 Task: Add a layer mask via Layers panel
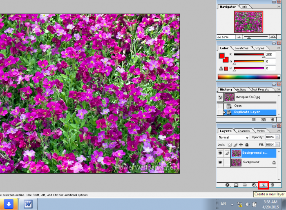click(x=236, y=185)
